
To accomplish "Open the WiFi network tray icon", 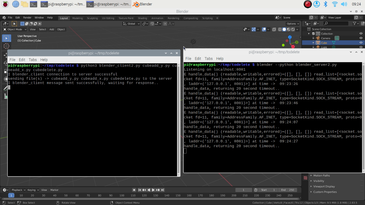I will (335, 4).
